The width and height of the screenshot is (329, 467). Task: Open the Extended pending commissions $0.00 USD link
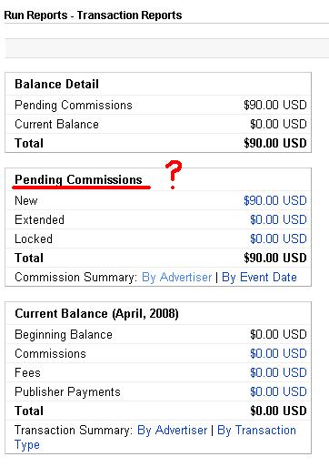(x=278, y=219)
